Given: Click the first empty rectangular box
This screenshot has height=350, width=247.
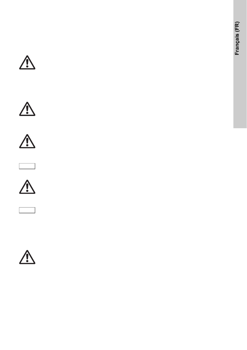Looking at the screenshot, I should tap(27, 166).
